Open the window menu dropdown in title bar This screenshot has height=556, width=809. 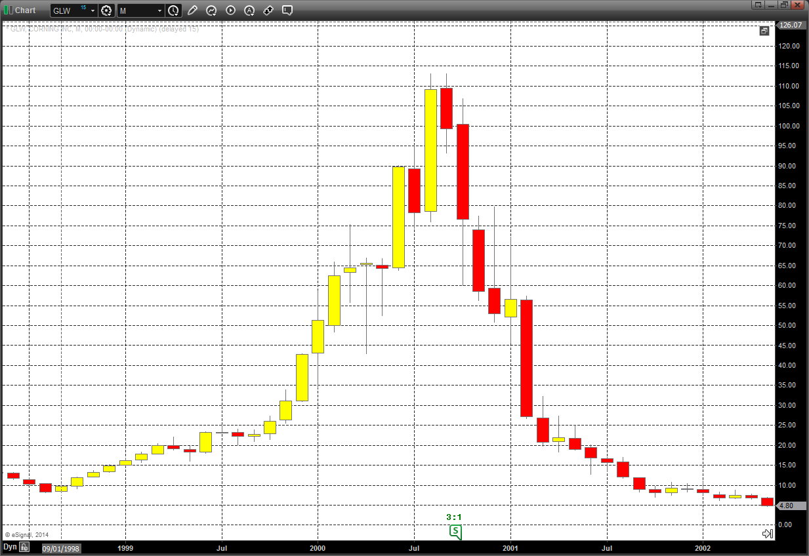758,5
